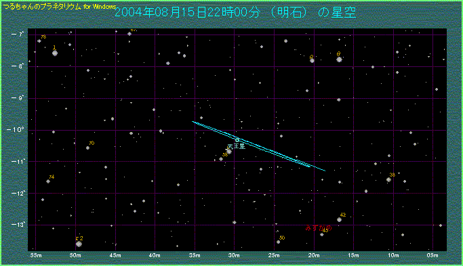Select the Uranus marker labeled 天王星
Viewport: 463px width, 266px height.
[237, 140]
